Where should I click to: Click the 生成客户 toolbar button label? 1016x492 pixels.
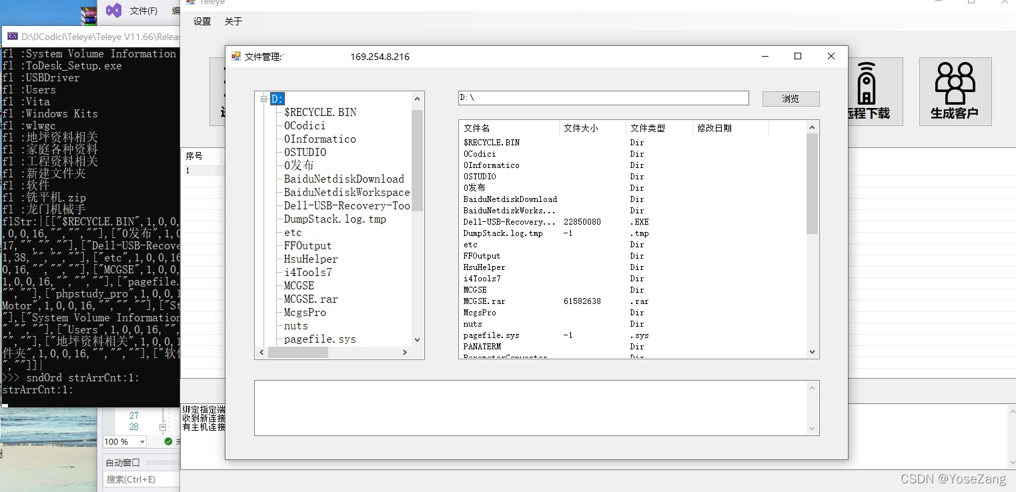click(955, 113)
